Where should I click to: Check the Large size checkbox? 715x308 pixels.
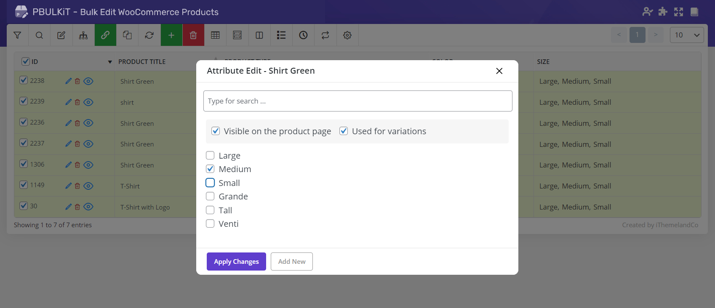click(x=210, y=156)
